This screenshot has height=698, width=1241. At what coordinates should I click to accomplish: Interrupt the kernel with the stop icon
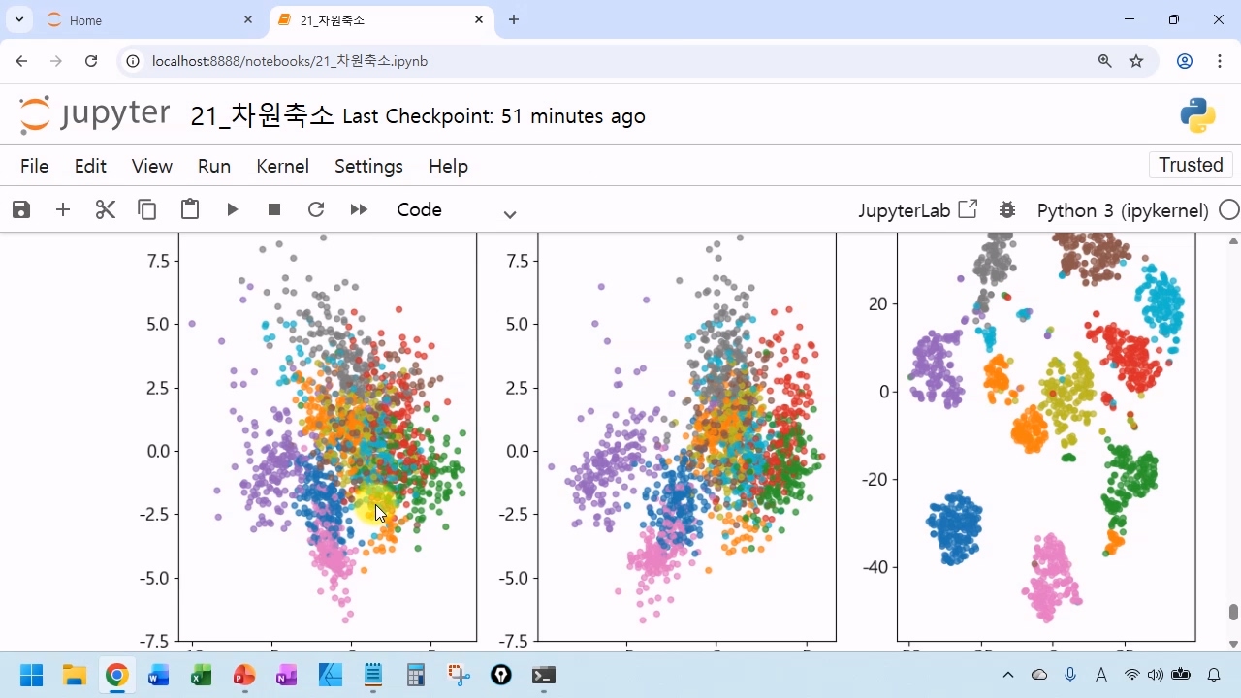coord(274,209)
